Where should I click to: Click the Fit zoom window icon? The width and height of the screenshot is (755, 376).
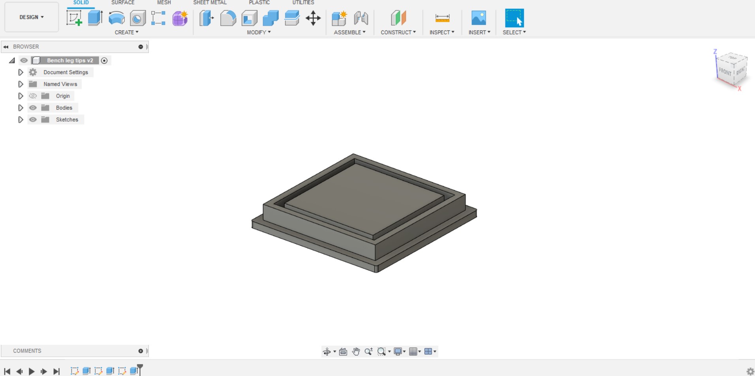381,352
